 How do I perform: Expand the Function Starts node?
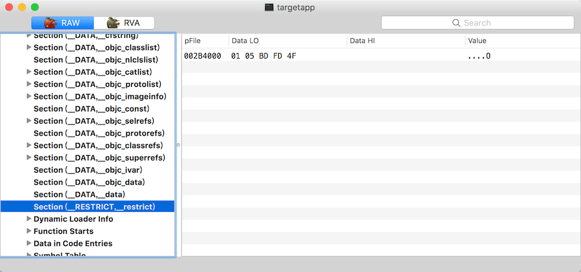pyautogui.click(x=28, y=231)
